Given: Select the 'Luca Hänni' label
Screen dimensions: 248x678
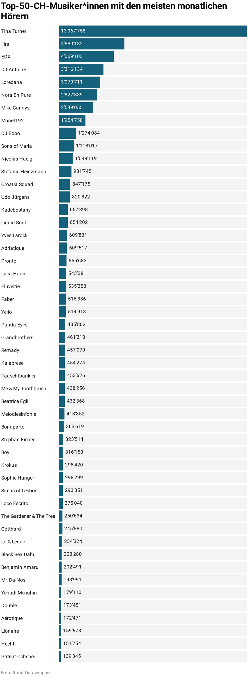Looking at the screenshot, I should tap(14, 274).
